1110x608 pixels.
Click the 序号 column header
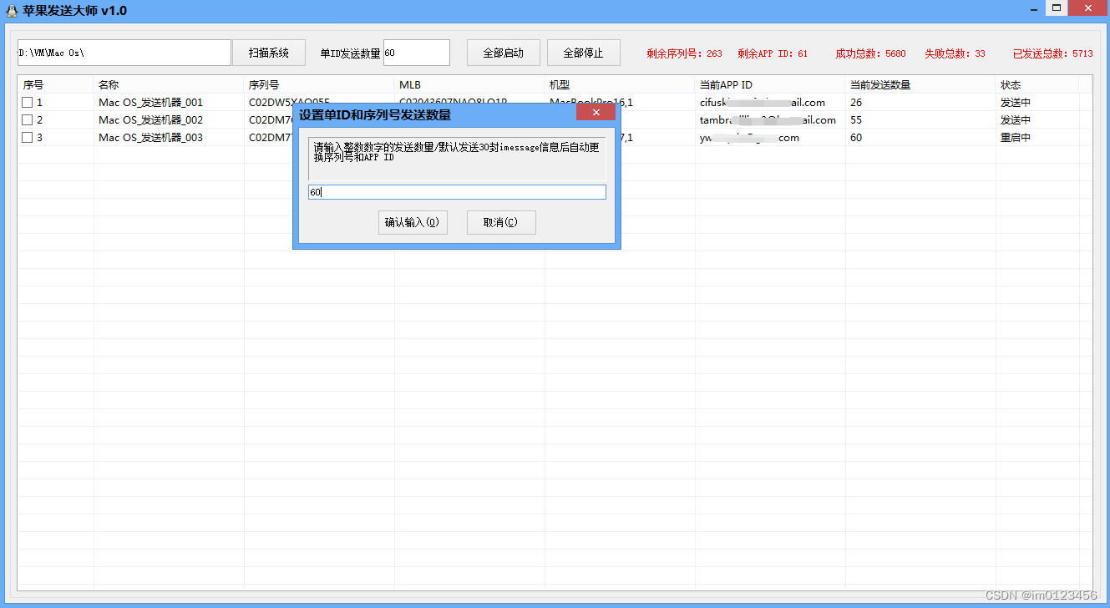point(56,84)
